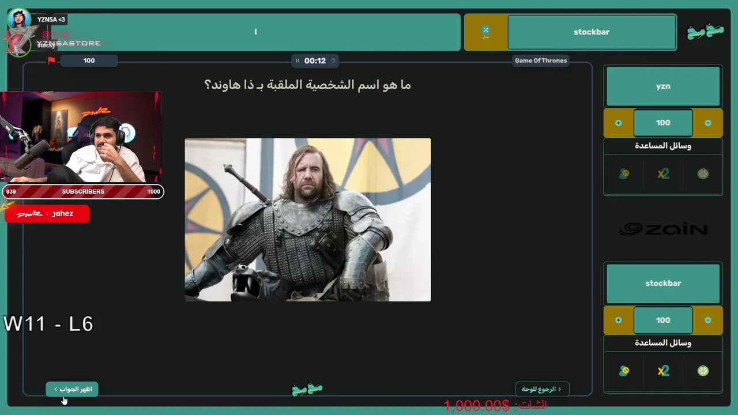Select the yzn team name panel

(663, 86)
